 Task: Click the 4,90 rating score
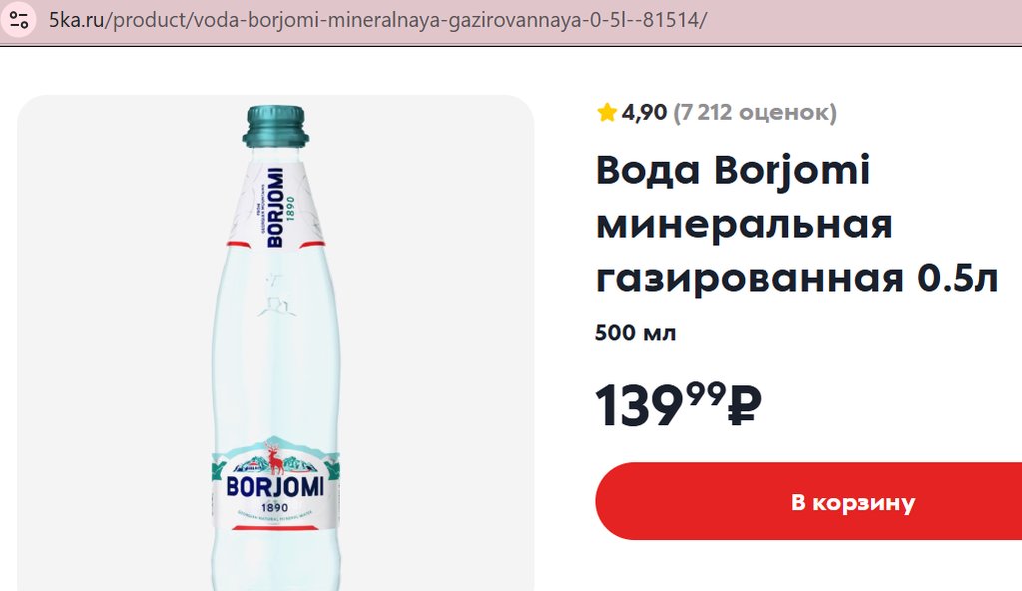[x=644, y=112]
